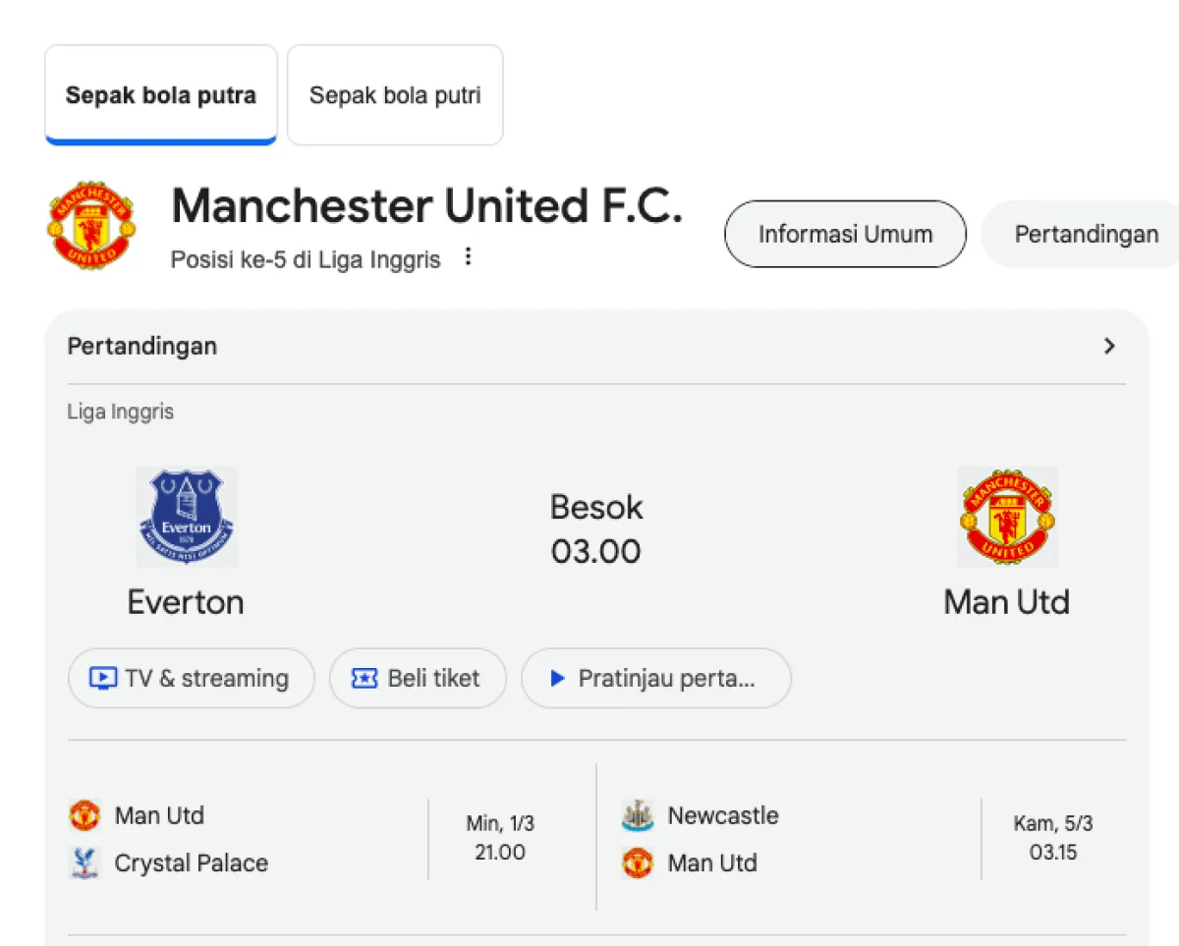Click Beli tiket to buy tickets
Viewport: 1179px width, 946px height.
418,679
